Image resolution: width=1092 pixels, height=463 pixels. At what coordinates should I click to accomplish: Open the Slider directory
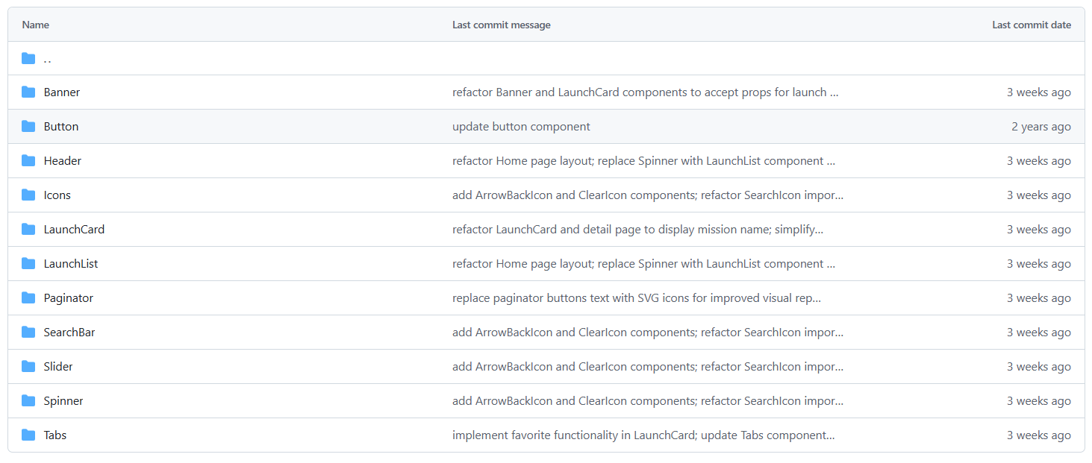pyautogui.click(x=58, y=367)
